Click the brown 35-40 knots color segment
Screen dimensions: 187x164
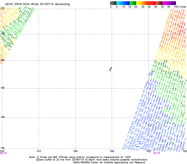tap(159, 3)
